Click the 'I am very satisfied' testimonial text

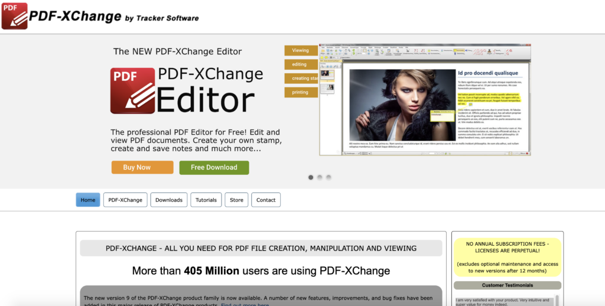point(502,302)
